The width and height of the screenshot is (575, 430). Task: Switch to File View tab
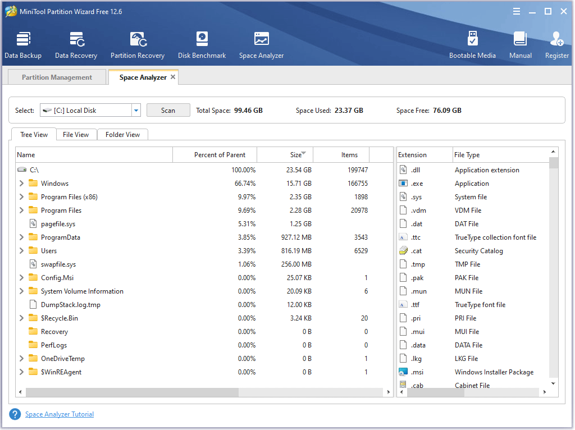point(76,135)
